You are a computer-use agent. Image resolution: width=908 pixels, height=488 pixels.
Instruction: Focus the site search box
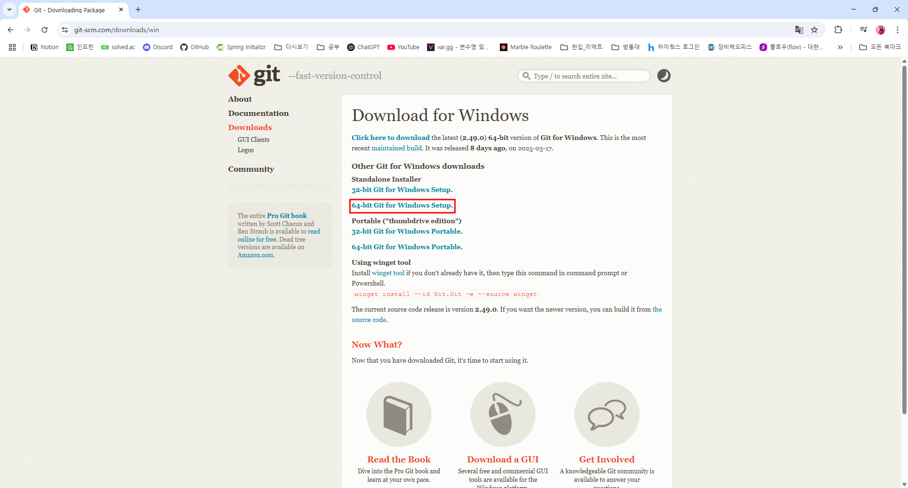click(584, 76)
